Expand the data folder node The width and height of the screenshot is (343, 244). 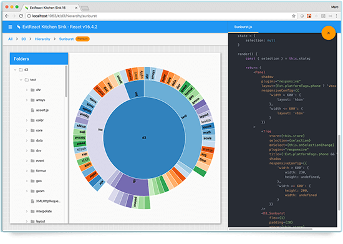click(27, 140)
